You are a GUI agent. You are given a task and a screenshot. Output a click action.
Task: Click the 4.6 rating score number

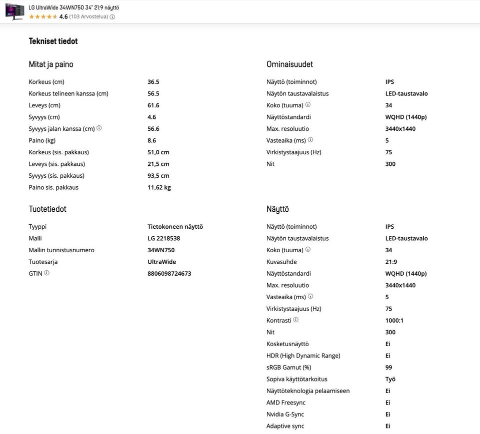click(x=63, y=17)
